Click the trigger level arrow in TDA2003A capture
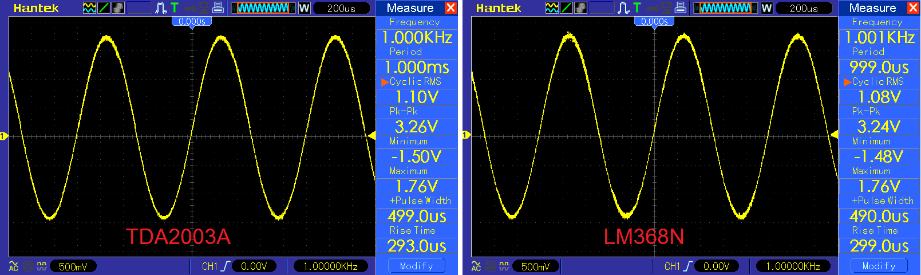 pyautogui.click(x=371, y=136)
